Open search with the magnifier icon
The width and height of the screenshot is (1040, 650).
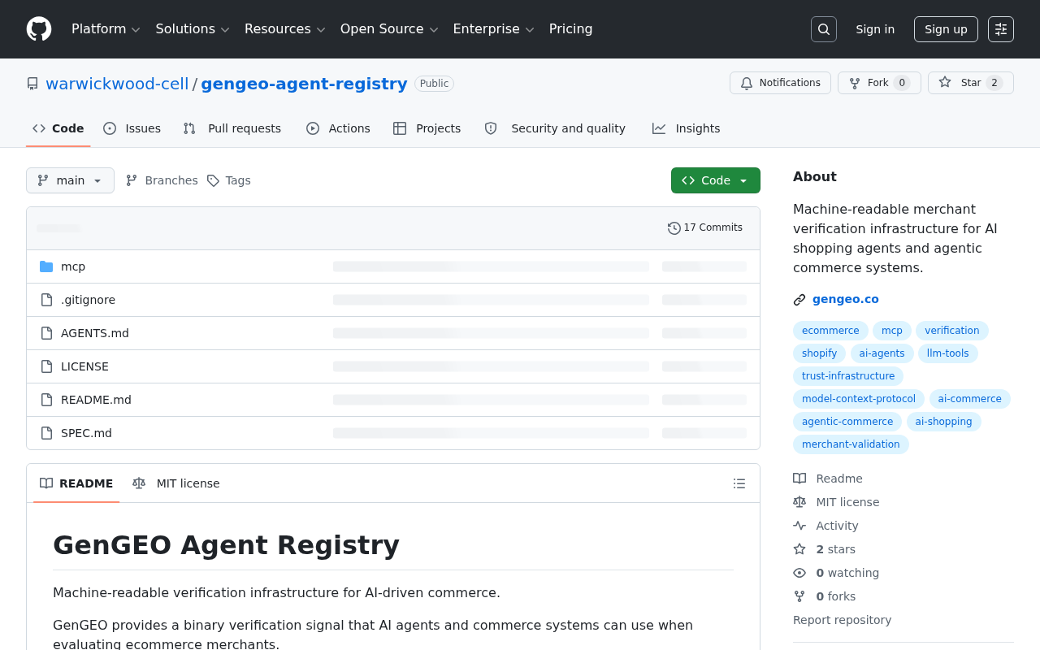point(824,29)
